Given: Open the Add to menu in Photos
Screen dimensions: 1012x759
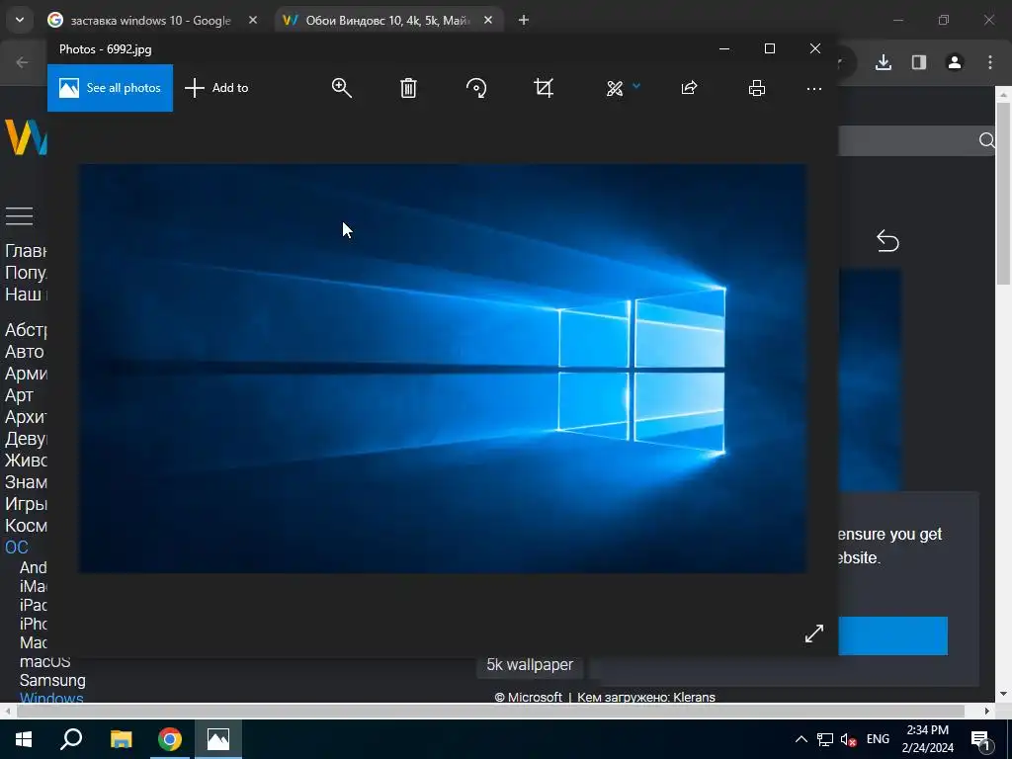Looking at the screenshot, I should coord(216,88).
